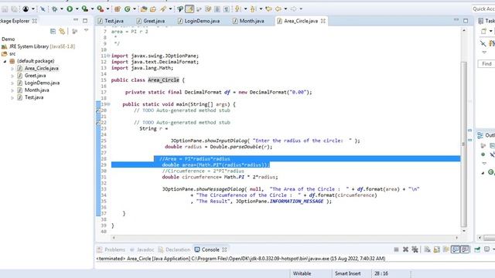Navigate Forward with the greyed right arrow
Image resolution: width=495 pixels, height=278 pixels.
pyautogui.click(x=293, y=9)
